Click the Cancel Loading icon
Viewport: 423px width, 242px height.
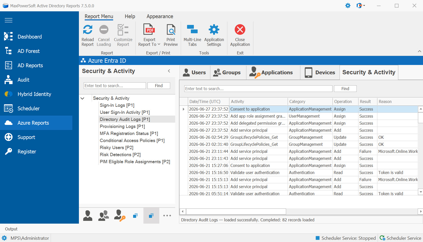coord(104,30)
